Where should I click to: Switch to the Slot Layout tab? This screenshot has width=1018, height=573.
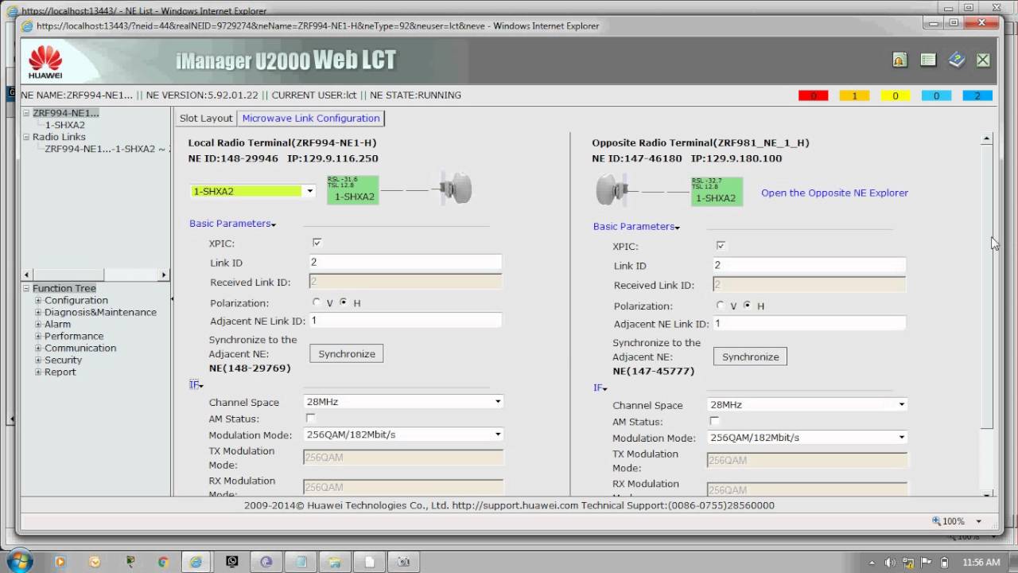[x=206, y=118]
